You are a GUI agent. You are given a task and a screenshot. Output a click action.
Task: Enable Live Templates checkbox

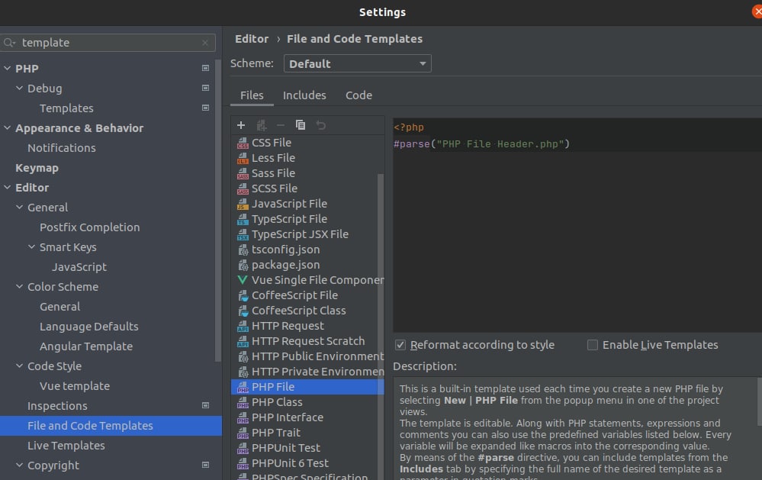click(593, 345)
